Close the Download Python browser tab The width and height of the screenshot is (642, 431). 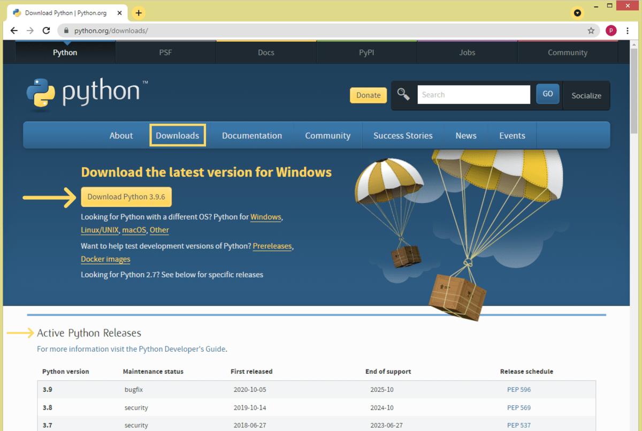point(120,12)
